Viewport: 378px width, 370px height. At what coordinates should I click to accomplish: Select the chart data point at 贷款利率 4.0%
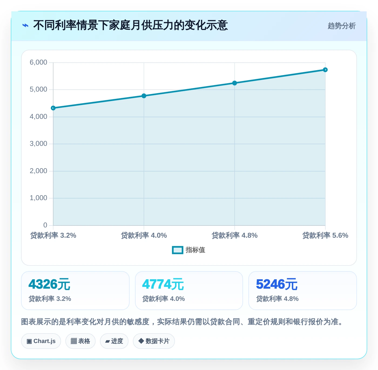pos(144,96)
